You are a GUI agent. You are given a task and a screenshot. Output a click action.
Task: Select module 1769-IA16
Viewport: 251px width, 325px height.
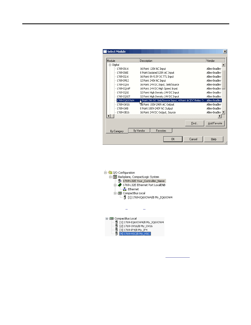123,69
